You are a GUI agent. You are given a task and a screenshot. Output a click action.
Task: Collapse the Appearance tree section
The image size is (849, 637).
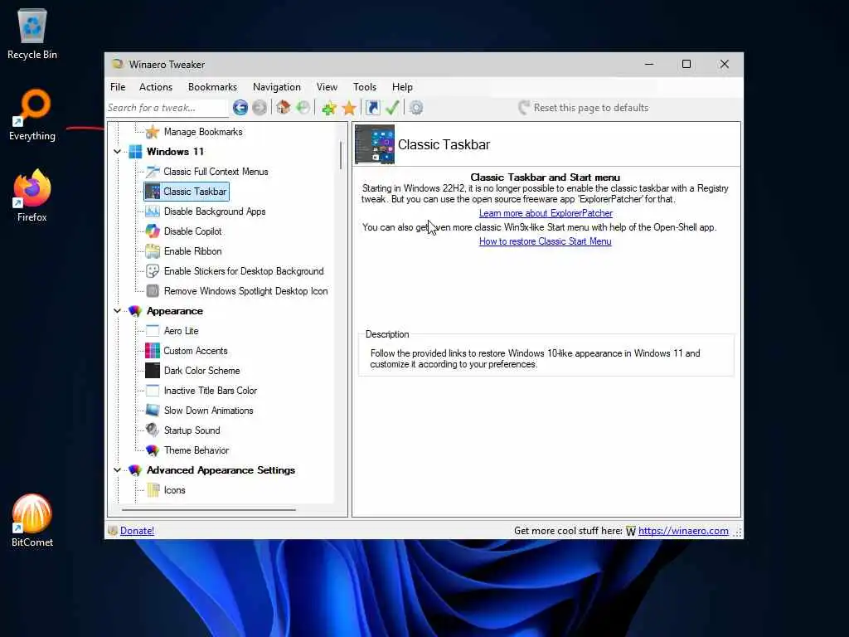pos(118,311)
